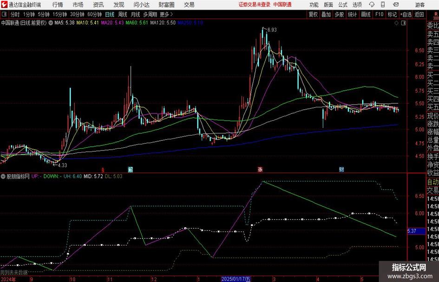This screenshot has width=439, height=282.
Task: Click the 6.93 high price label
Action: pos(272,30)
